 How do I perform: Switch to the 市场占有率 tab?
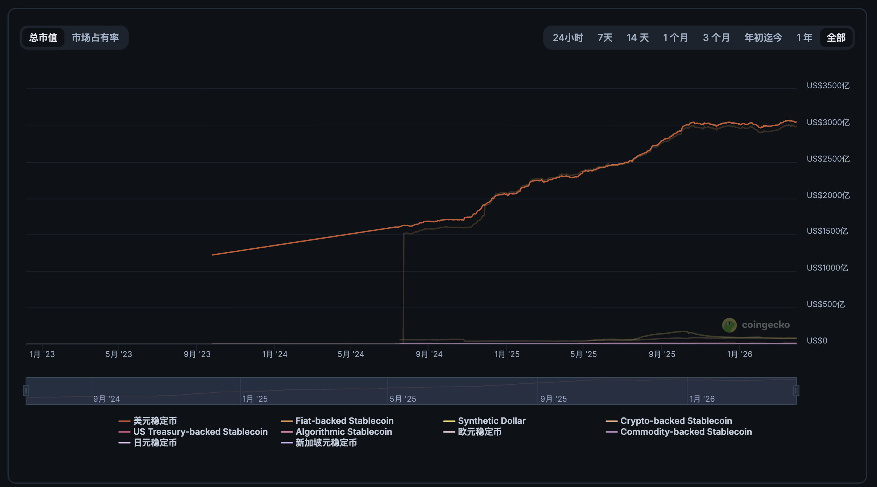click(x=95, y=38)
